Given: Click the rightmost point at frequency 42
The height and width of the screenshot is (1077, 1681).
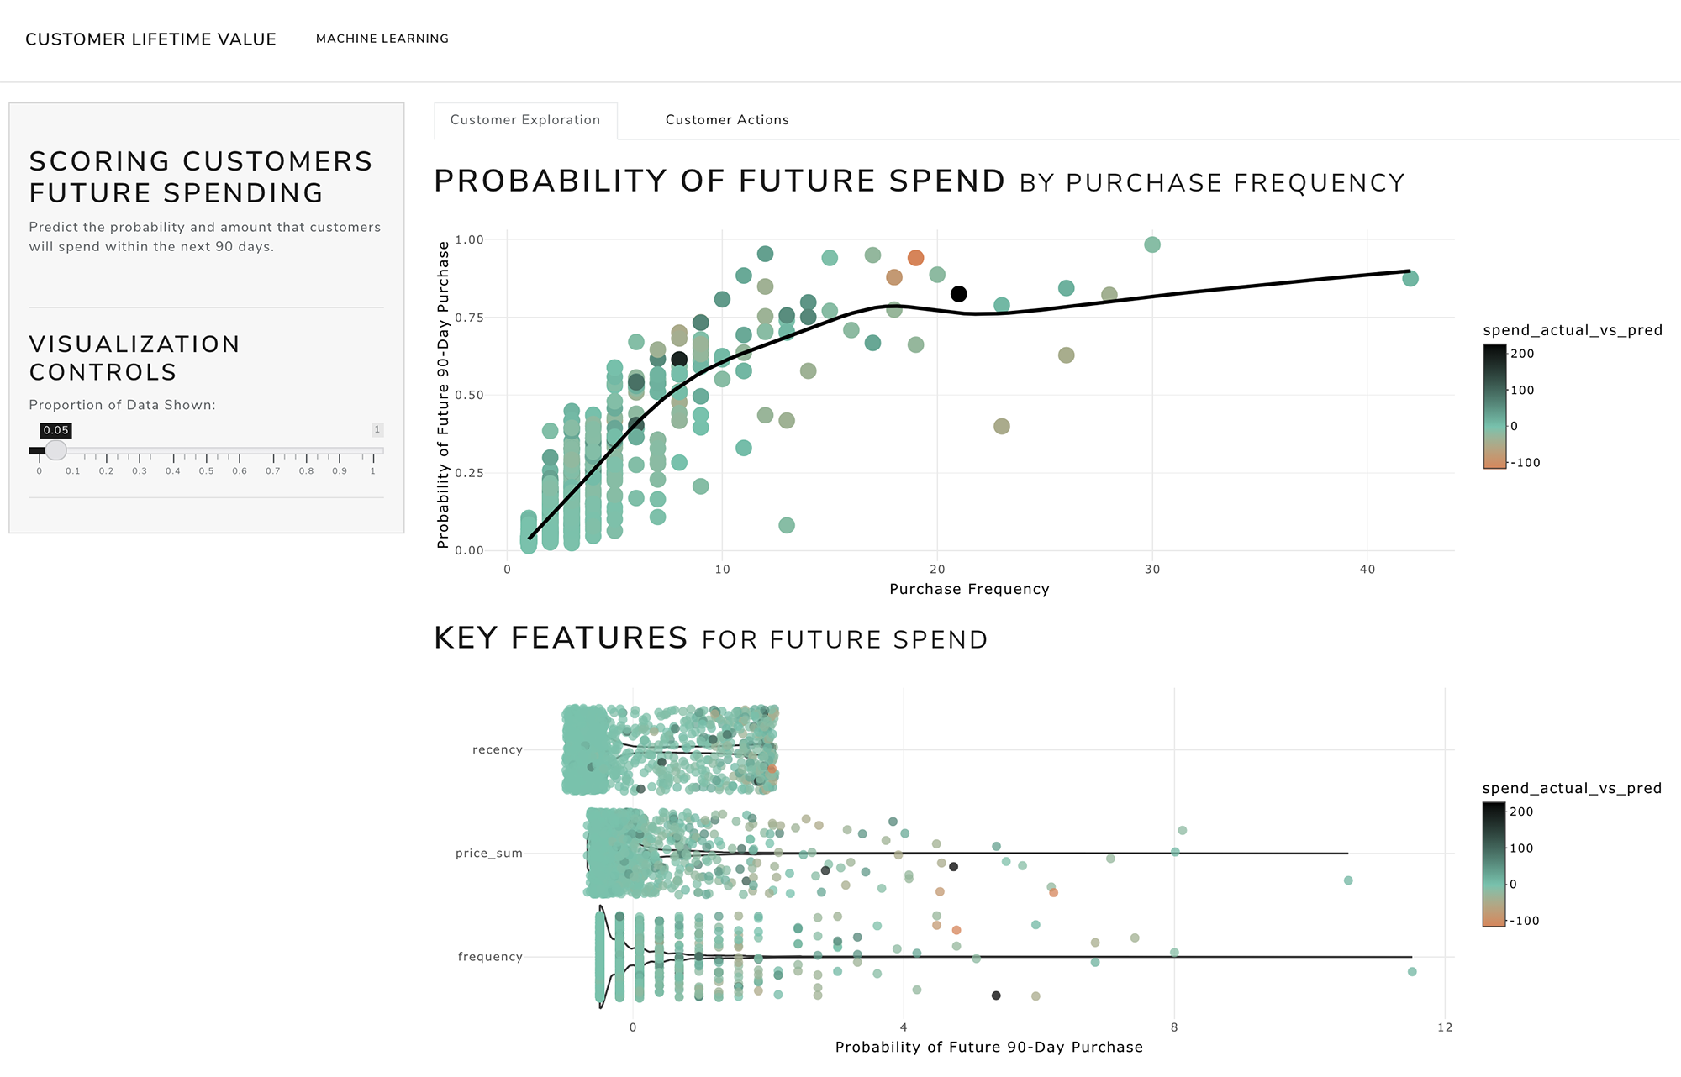Looking at the screenshot, I should [x=1409, y=277].
